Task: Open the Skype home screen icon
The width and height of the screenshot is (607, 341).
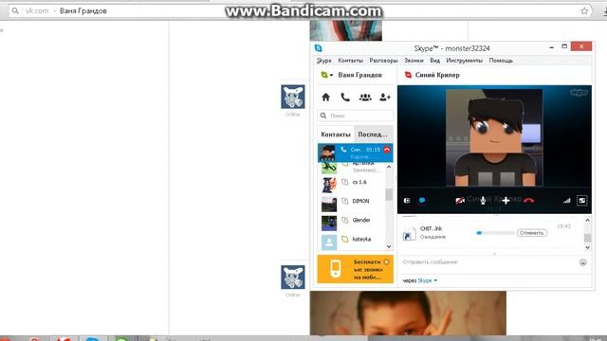Action: click(326, 97)
